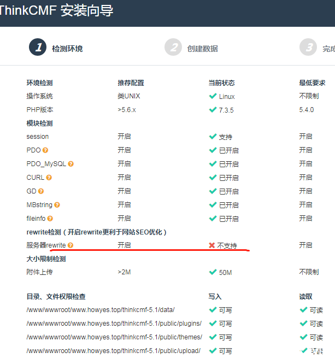Click the MBstring help icon
The height and width of the screenshot is (364, 335).
57,205
